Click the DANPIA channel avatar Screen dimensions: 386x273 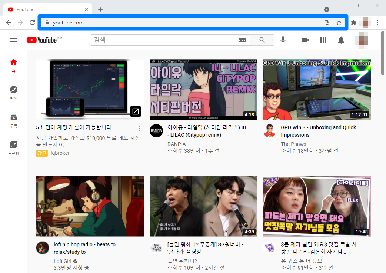click(156, 131)
